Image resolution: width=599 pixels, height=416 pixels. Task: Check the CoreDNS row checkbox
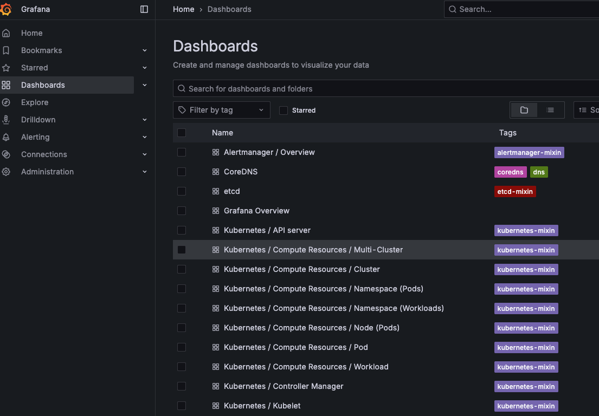click(182, 172)
